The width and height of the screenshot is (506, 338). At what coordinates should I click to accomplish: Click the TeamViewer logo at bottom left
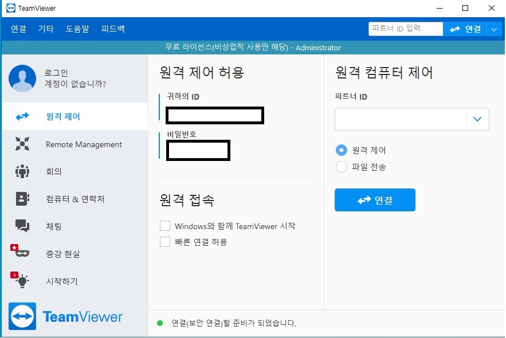pyautogui.click(x=65, y=316)
